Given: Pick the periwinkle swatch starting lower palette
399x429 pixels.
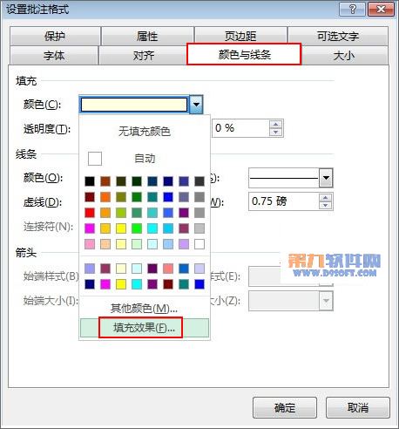Looking at the screenshot, I should pyautogui.click(x=90, y=269).
